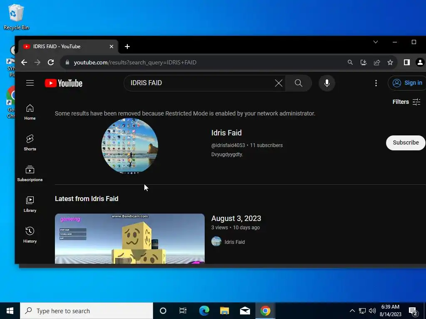Start voice search with the microphone icon
This screenshot has width=426, height=319.
(x=327, y=83)
